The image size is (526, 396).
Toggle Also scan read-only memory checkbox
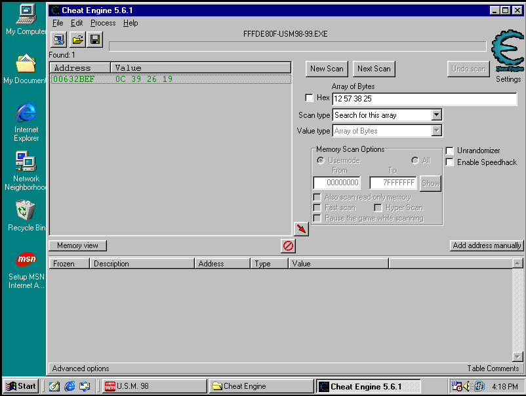[317, 197]
